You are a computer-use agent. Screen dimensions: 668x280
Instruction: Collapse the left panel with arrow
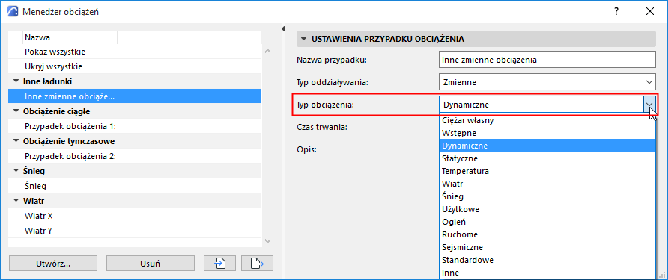(x=283, y=28)
